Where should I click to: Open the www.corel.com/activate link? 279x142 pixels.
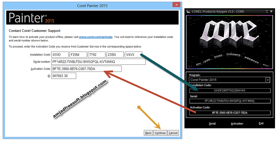point(96,37)
